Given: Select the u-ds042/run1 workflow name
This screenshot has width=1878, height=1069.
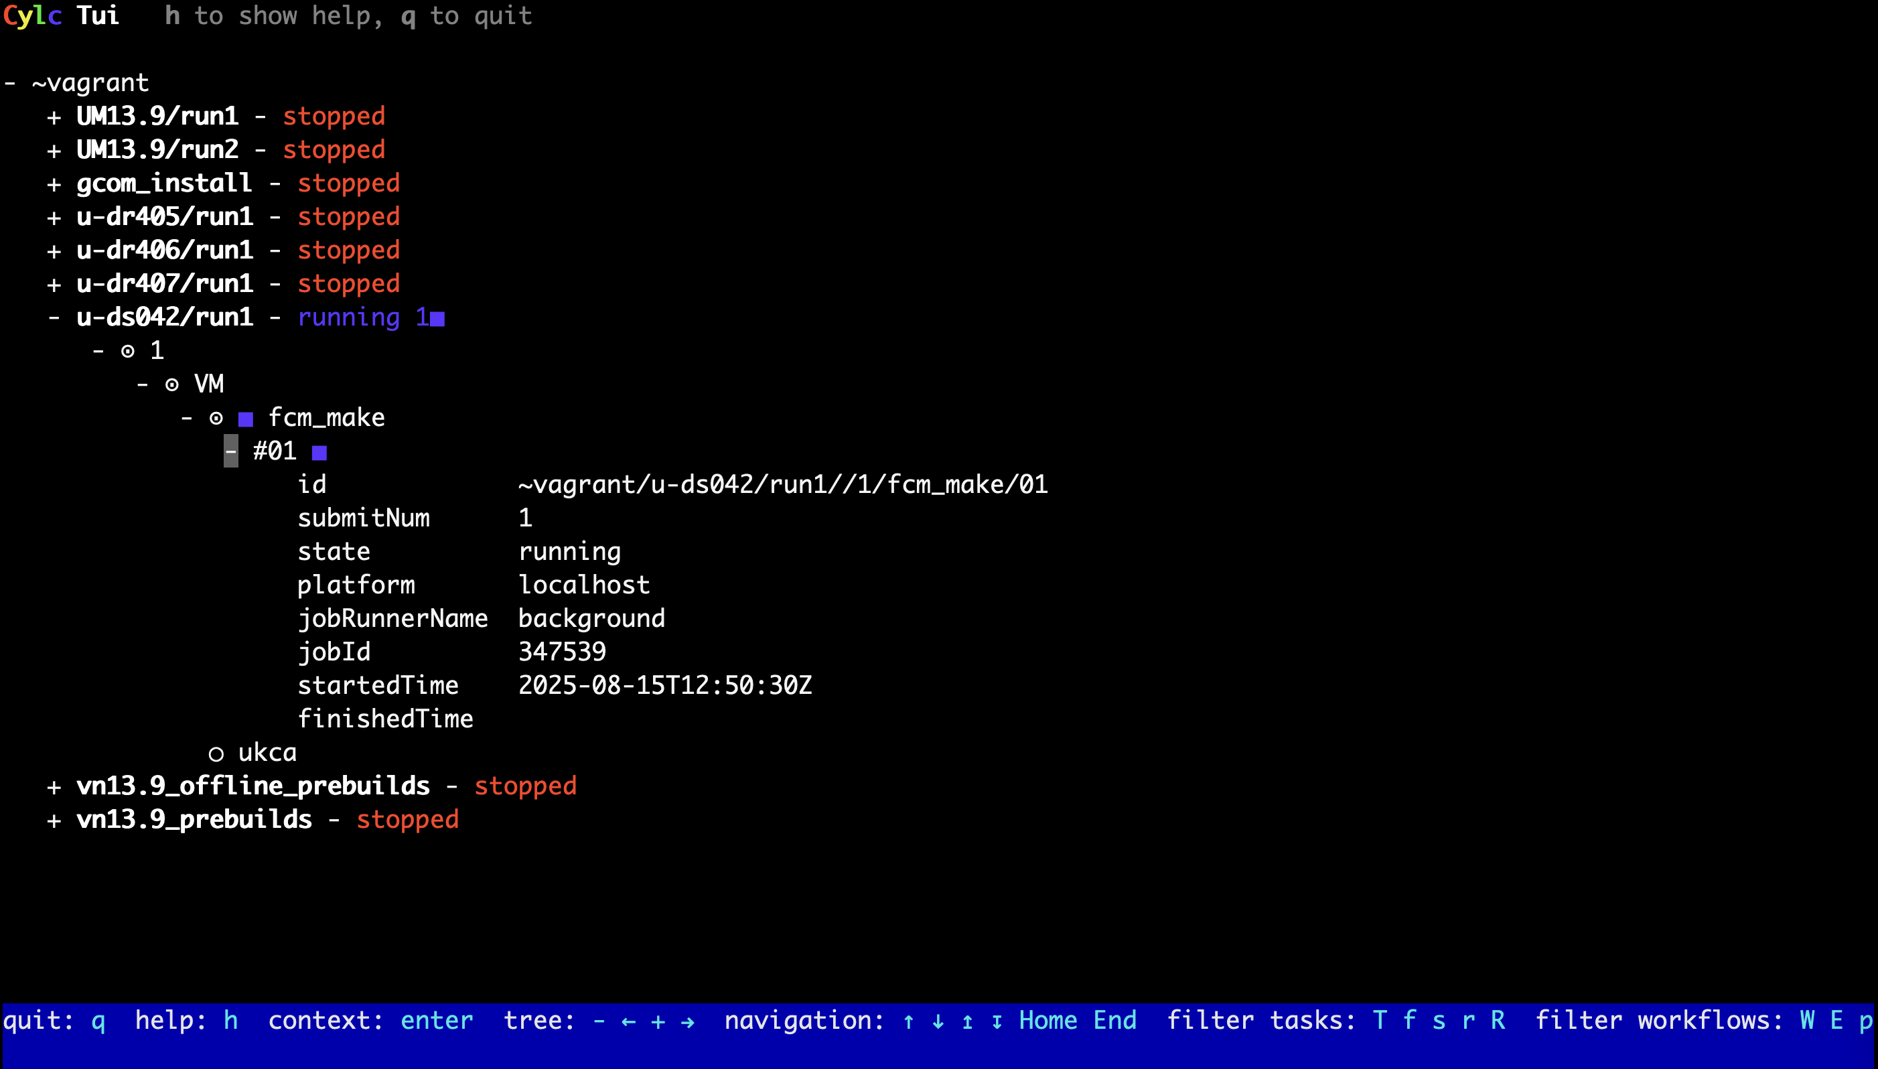Looking at the screenshot, I should coord(165,317).
